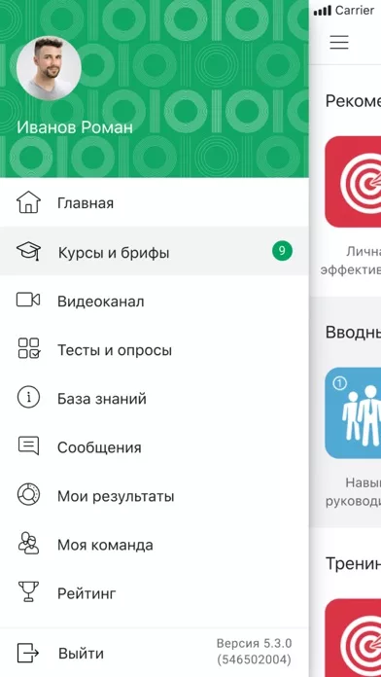Open База знаний
The height and width of the screenshot is (677, 381).
point(155,398)
